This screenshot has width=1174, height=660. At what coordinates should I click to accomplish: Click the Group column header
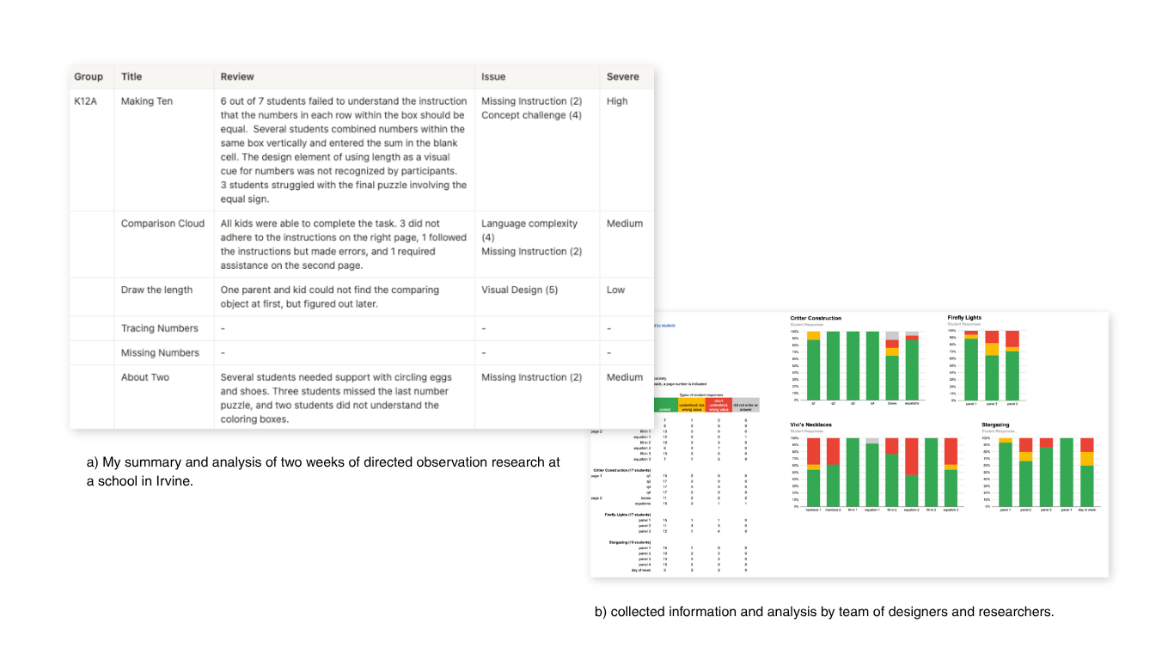click(89, 76)
